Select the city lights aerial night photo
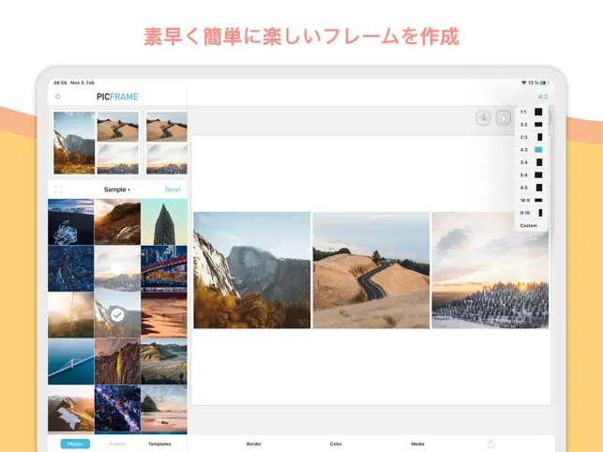 coord(117,408)
